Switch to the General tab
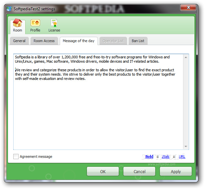This screenshot has width=205, height=189. 19,41
